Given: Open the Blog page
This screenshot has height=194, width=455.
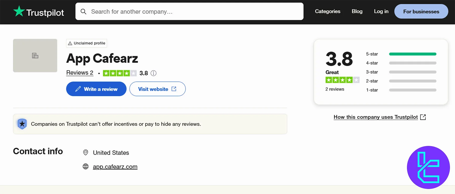Looking at the screenshot, I should (357, 11).
